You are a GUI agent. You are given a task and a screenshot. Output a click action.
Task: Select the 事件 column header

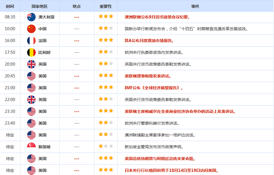pyautogui.click(x=195, y=6)
